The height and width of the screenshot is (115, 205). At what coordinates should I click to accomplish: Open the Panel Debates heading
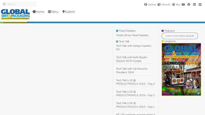point(127,31)
